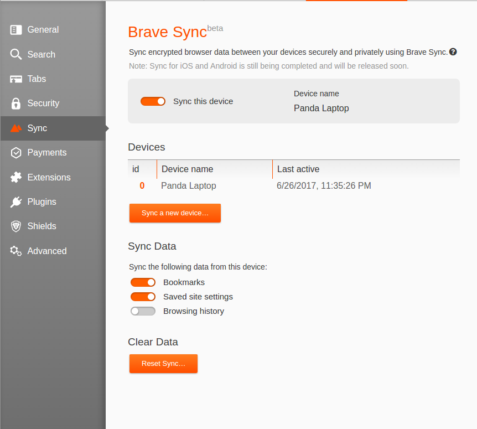Click the Reset Sync button
Image resolution: width=477 pixels, height=429 pixels.
coord(163,364)
